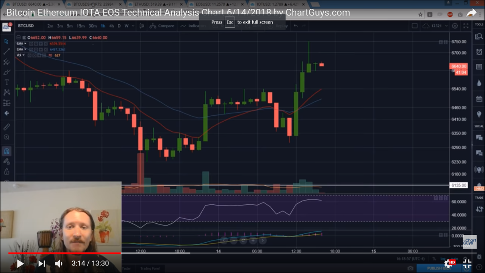Mute the video volume
Viewport: 485px width, 273px height.
point(59,264)
